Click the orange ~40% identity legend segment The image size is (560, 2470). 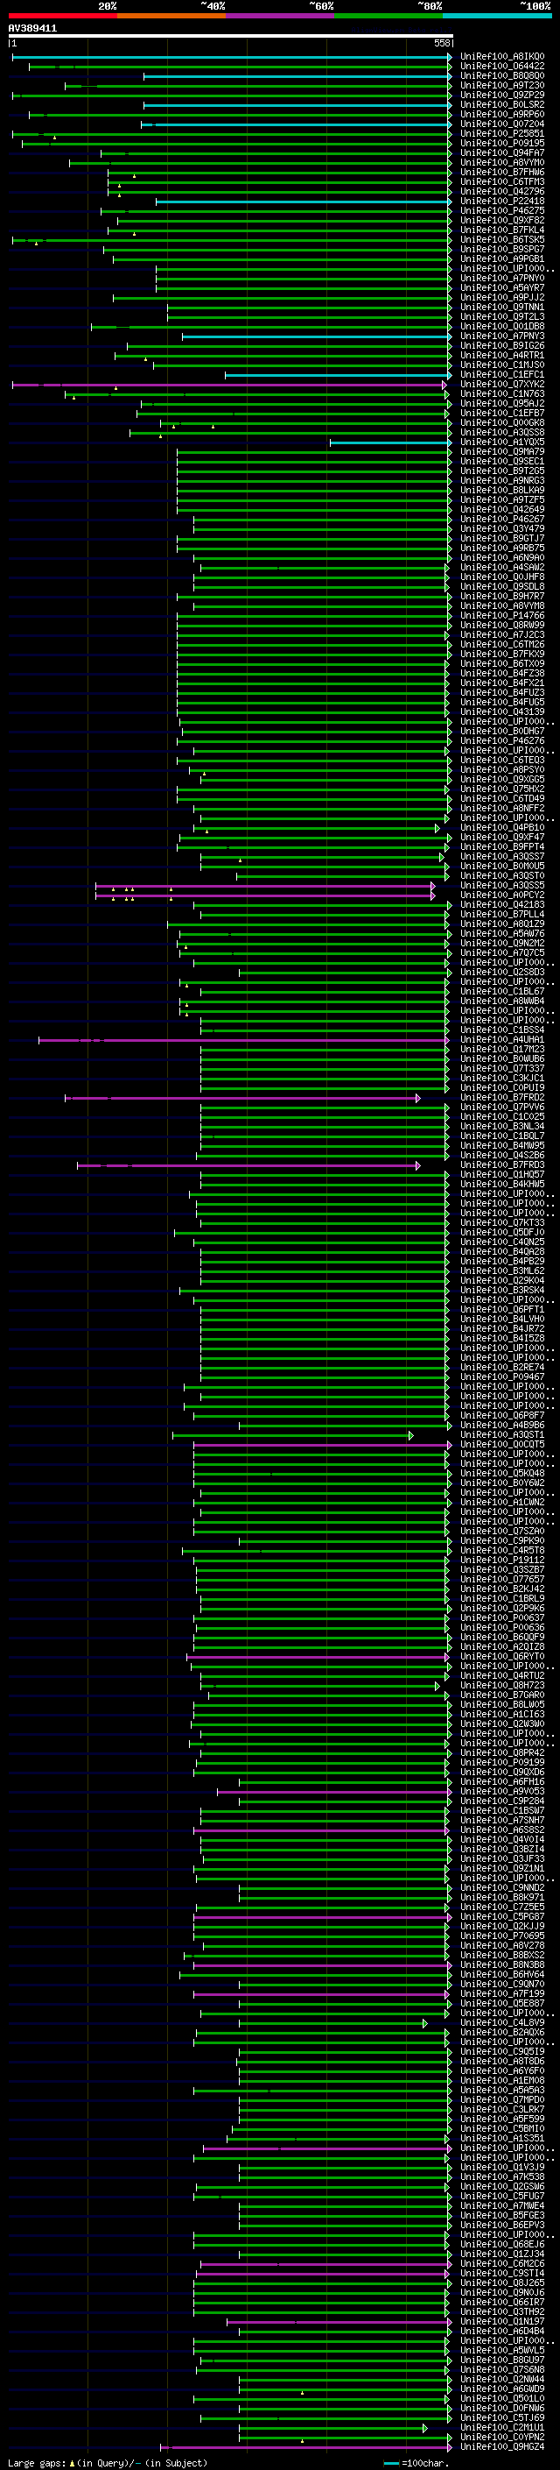[171, 16]
